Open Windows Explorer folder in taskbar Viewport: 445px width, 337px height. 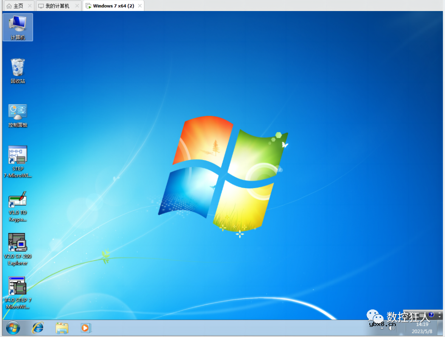click(x=62, y=328)
